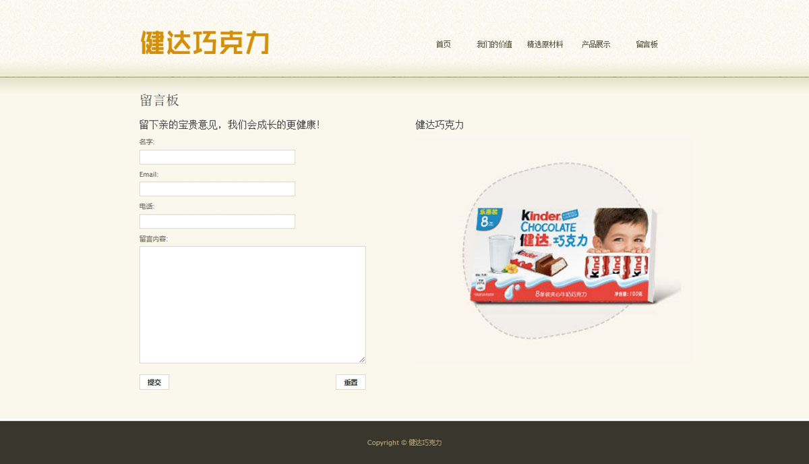Grab the textarea resize handle corner
Viewport: 809px width, 464px height.
(362, 360)
